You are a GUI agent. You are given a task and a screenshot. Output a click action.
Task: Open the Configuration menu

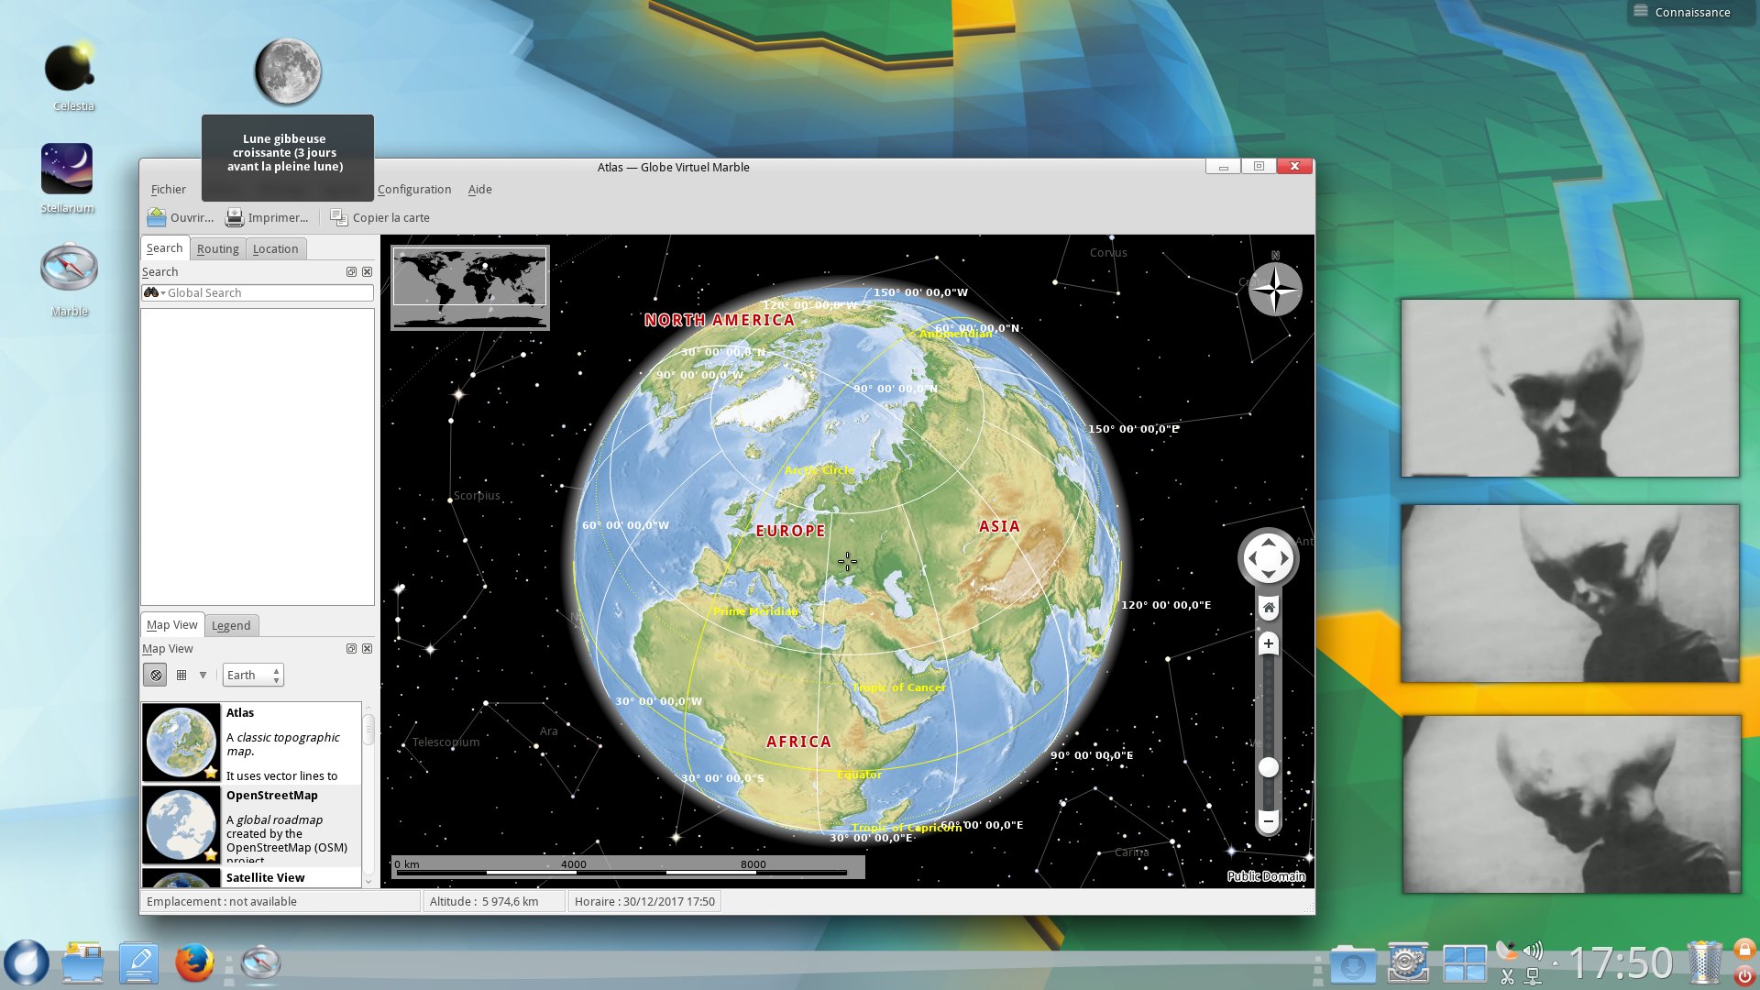[x=414, y=190]
